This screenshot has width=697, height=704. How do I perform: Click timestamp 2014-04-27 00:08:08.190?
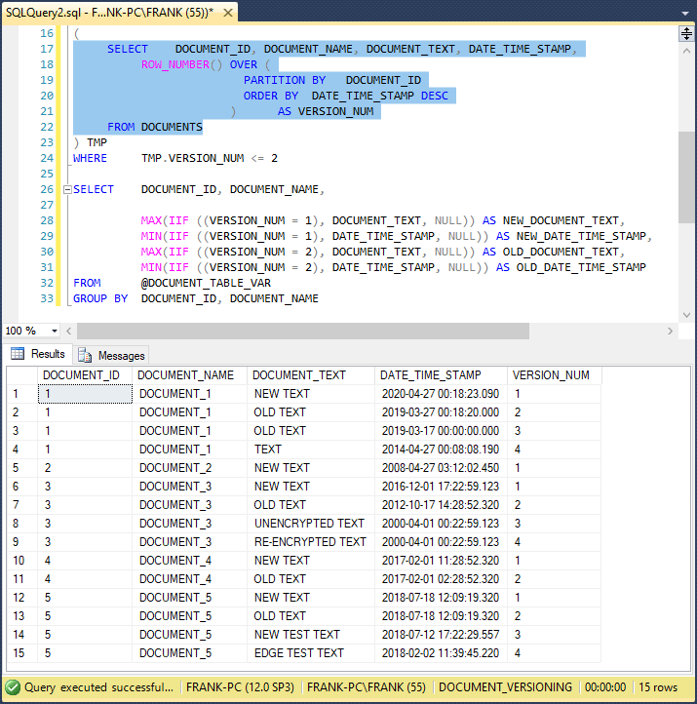tap(441, 450)
